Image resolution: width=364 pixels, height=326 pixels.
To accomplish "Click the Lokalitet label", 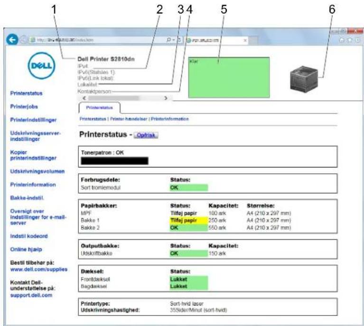I will 87,84.
